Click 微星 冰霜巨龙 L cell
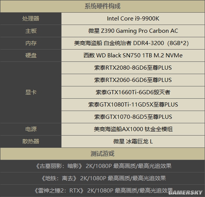Screen dimensions: 205x197 (x=133, y=142)
